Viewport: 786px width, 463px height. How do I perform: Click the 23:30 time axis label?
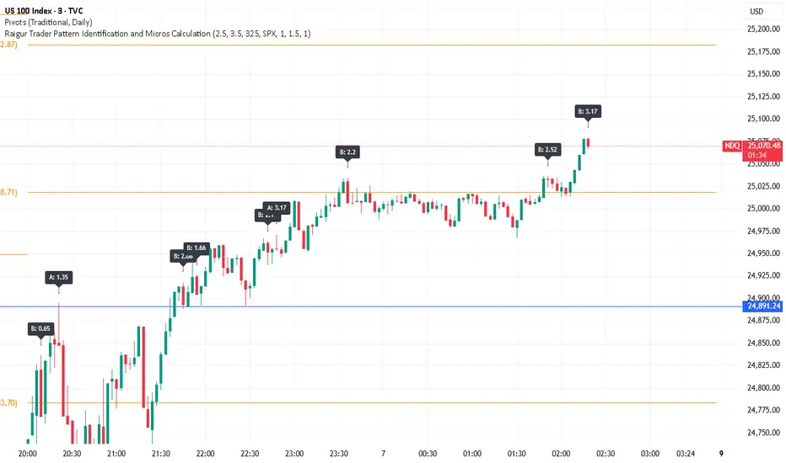coord(338,453)
